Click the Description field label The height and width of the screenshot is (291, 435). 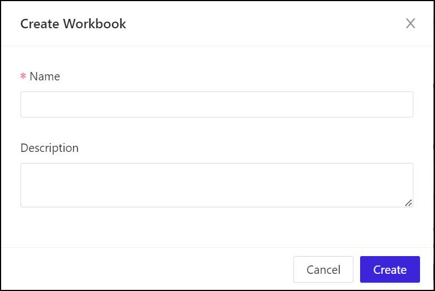coord(49,148)
